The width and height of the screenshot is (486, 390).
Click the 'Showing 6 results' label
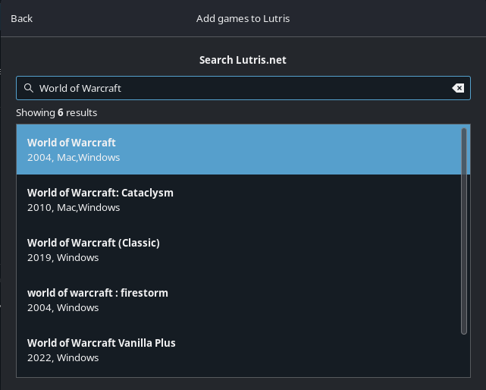[56, 112]
